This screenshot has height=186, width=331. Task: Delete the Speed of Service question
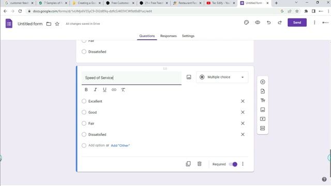(x=199, y=164)
